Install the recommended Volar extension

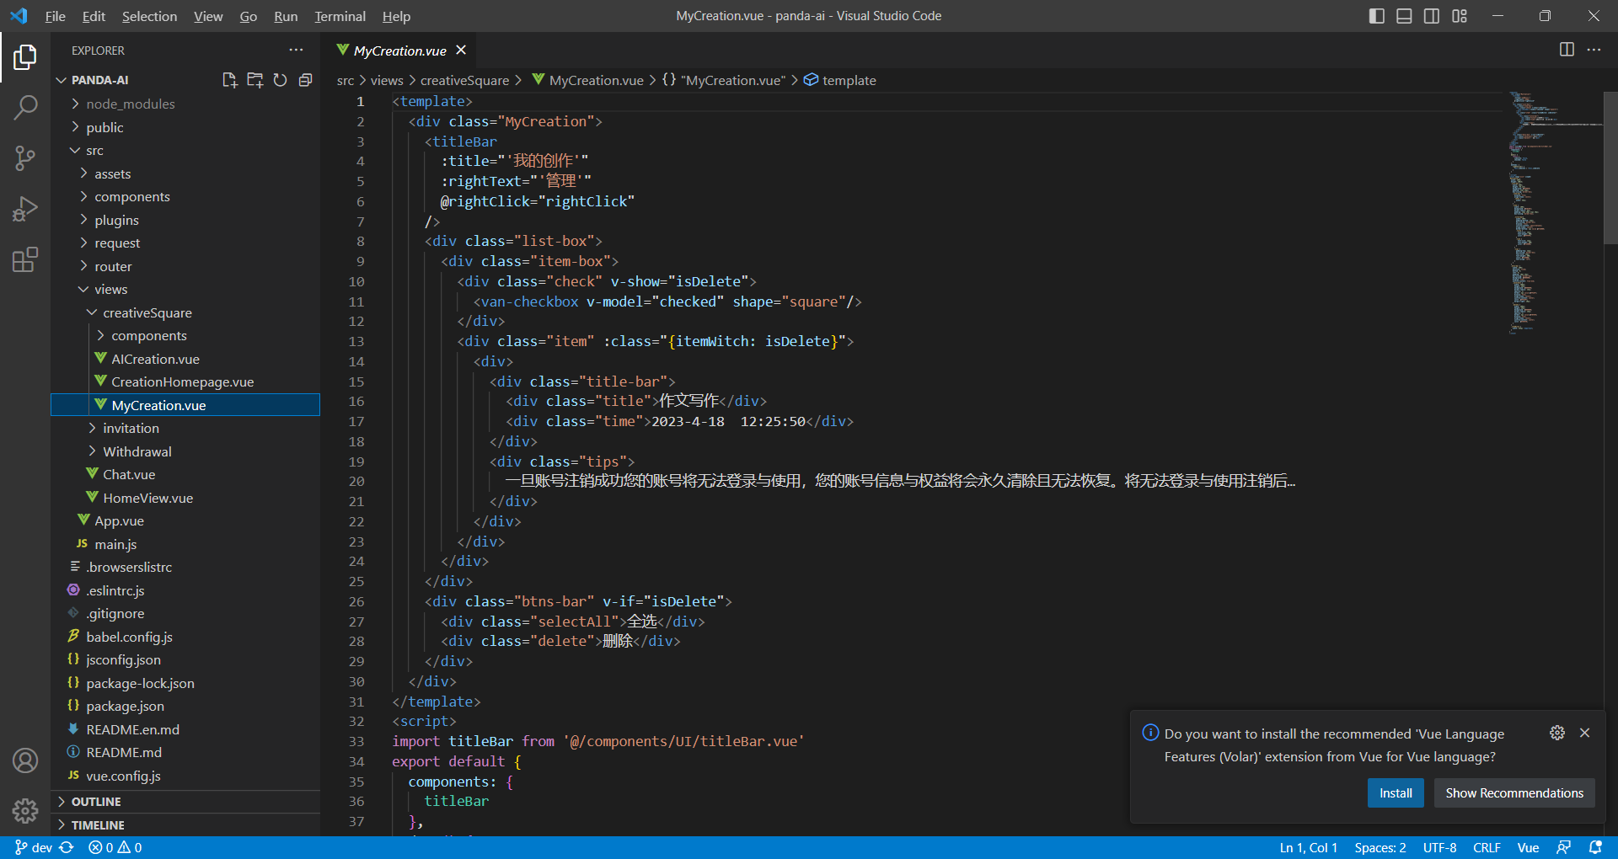[x=1396, y=793]
